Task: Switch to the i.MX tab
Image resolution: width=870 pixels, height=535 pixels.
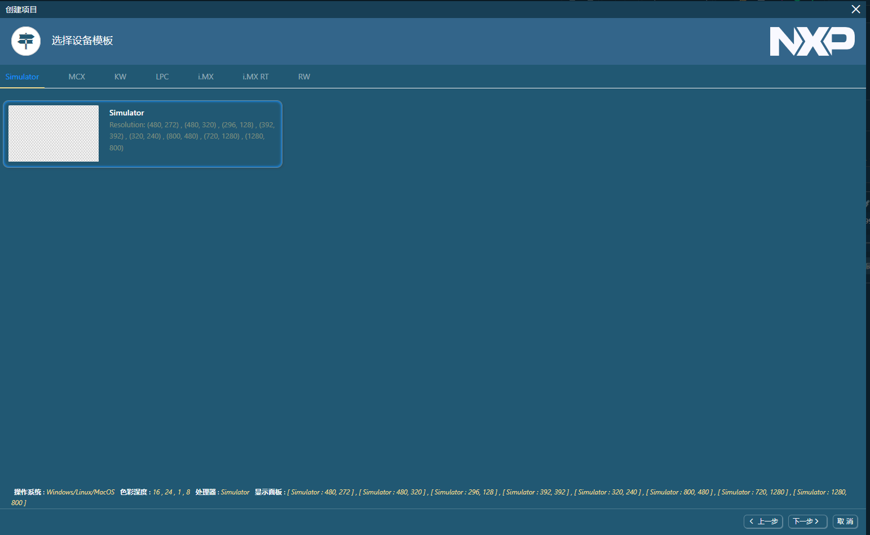Action: click(206, 77)
